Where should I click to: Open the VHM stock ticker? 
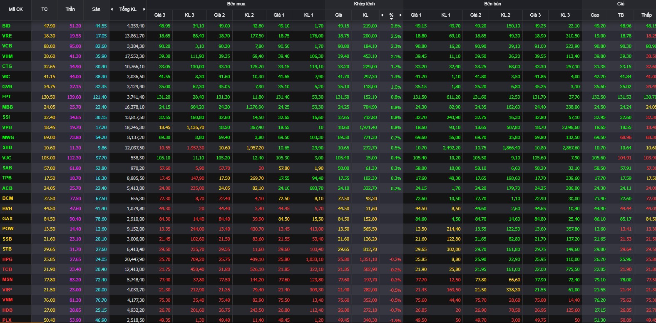[x=7, y=56]
